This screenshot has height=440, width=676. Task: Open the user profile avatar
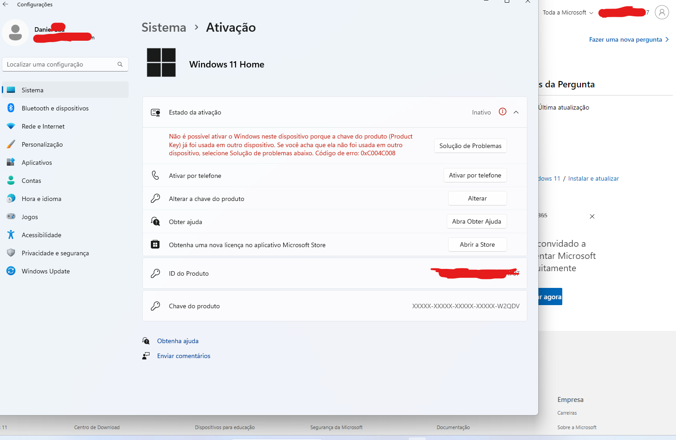15,33
